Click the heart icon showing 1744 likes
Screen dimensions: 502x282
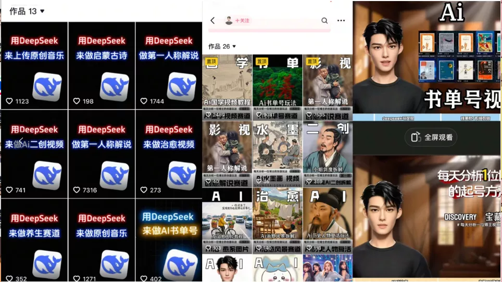(x=144, y=101)
